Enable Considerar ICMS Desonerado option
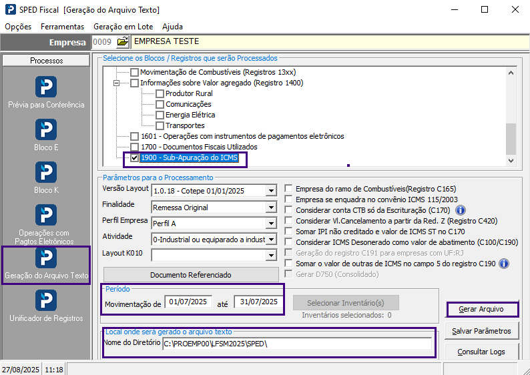 288,242
